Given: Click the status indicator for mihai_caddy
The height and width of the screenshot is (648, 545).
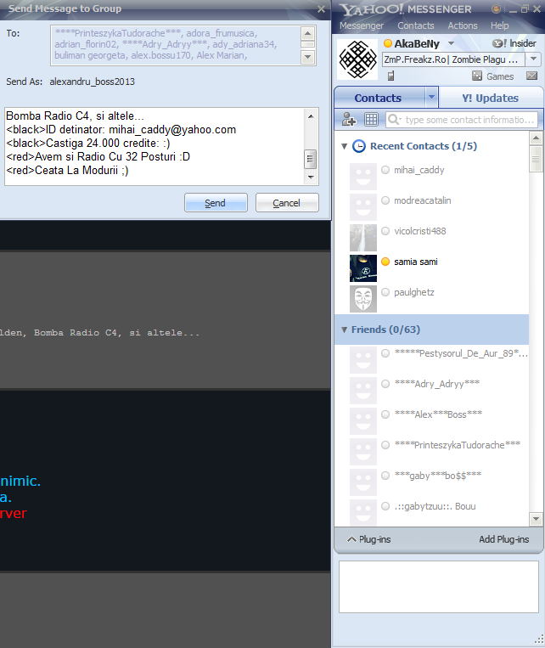Looking at the screenshot, I should (x=385, y=170).
